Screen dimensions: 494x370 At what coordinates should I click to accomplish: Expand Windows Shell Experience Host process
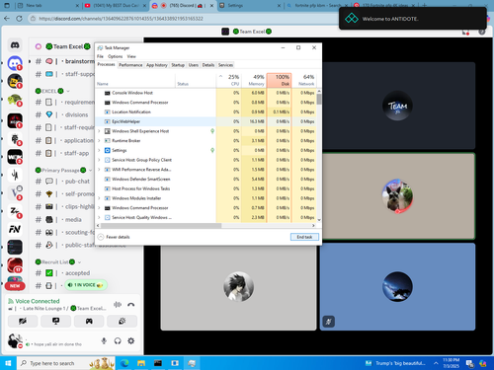point(99,131)
